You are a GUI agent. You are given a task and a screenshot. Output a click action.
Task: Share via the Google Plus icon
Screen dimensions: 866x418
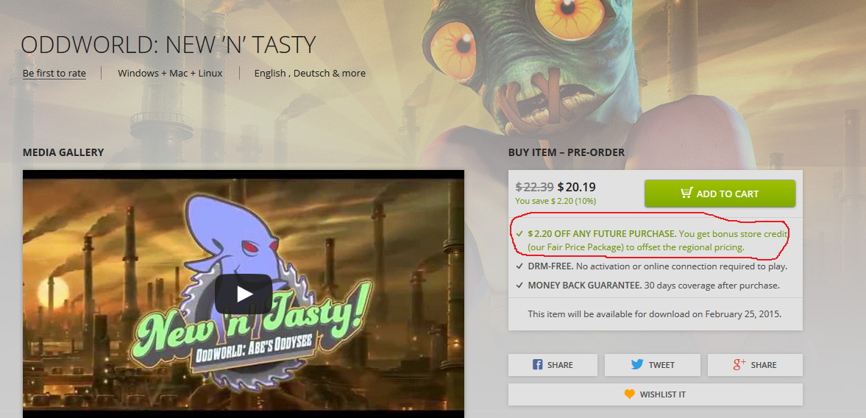coord(739,364)
